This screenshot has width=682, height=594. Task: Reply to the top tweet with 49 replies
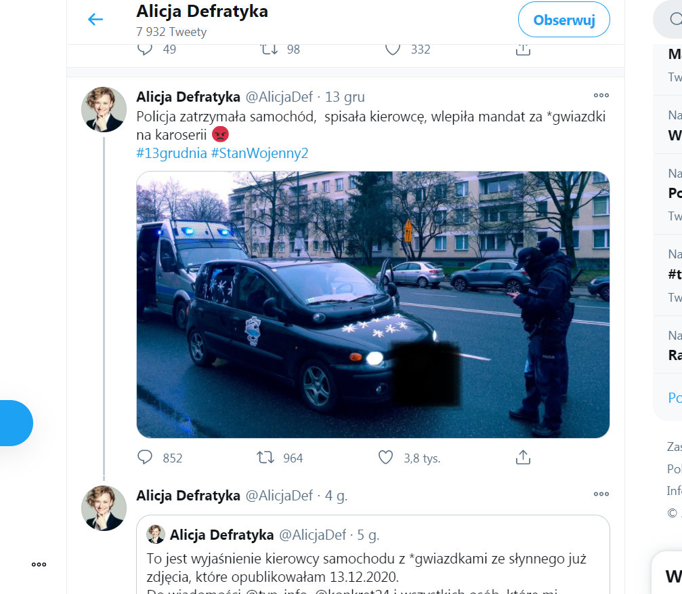pyautogui.click(x=144, y=49)
